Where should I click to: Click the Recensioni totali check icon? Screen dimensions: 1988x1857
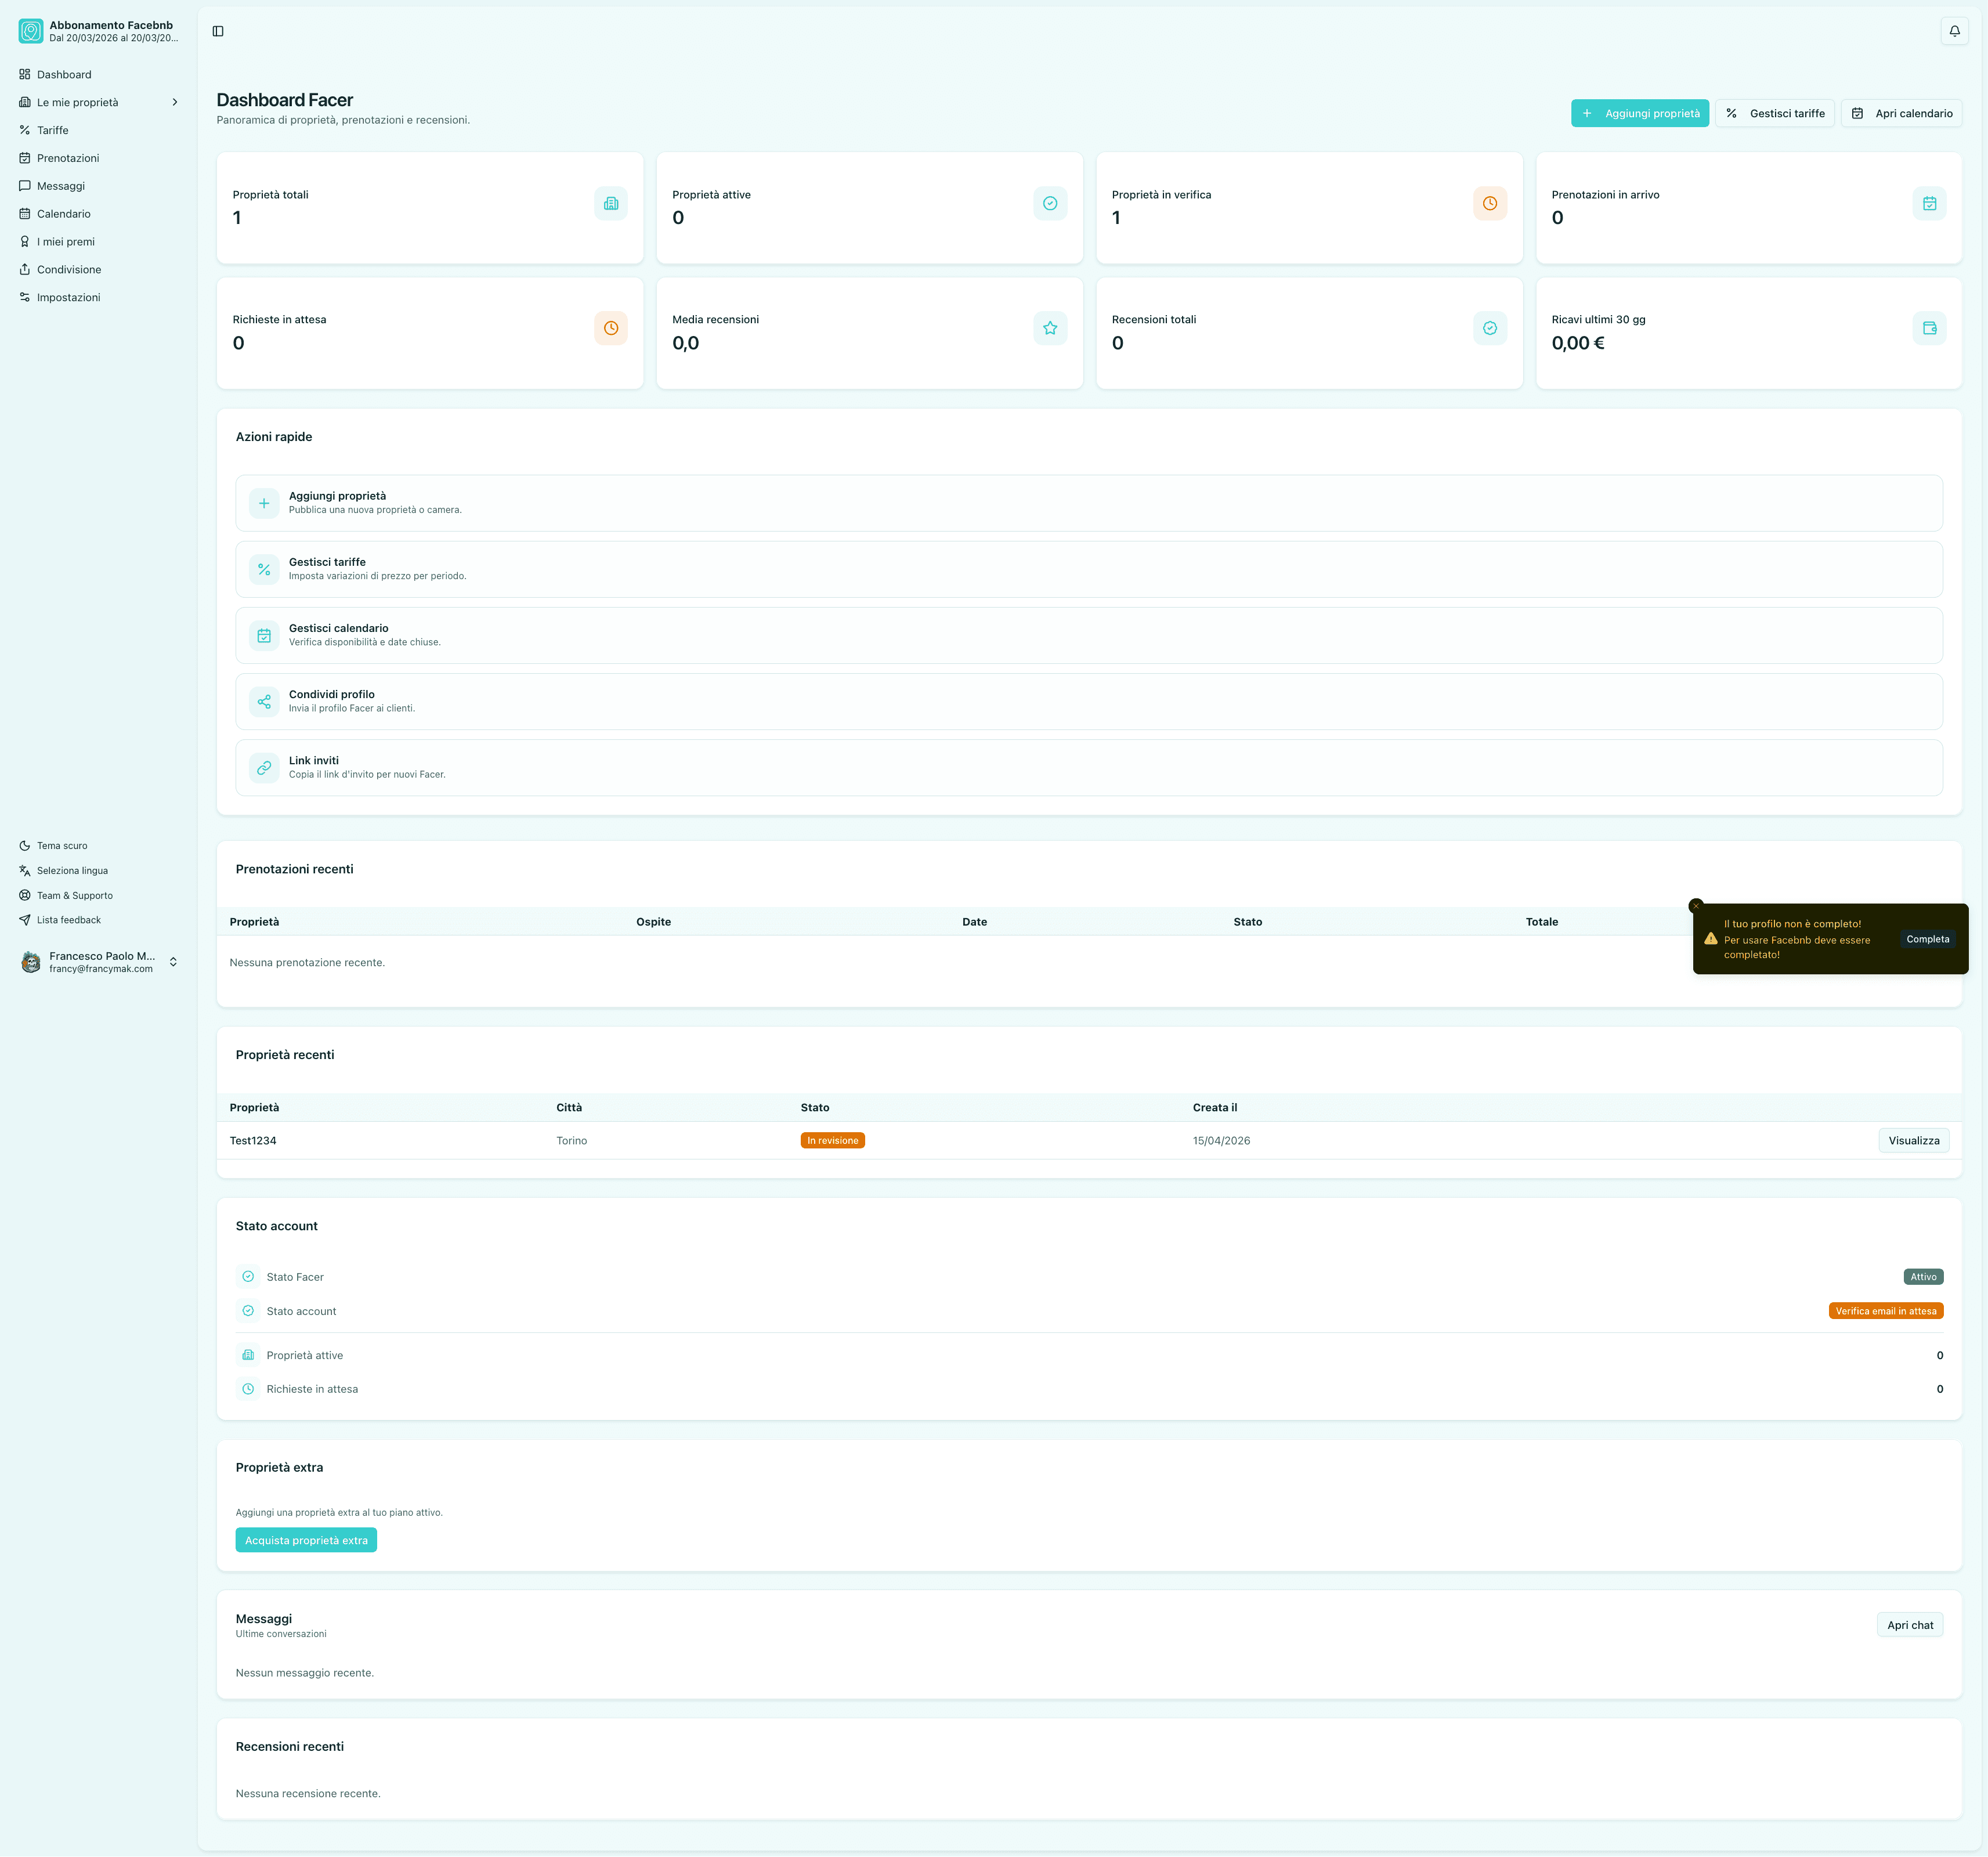tap(1490, 328)
